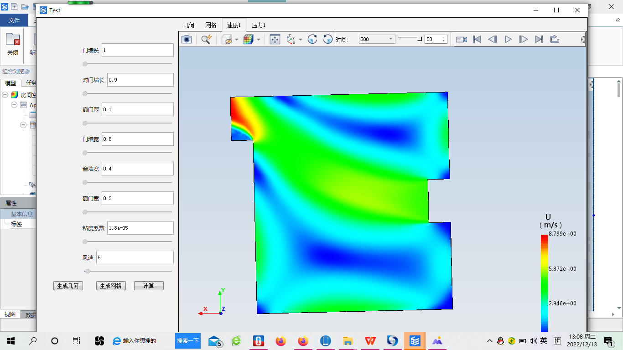Open WPS Office from the taskbar

pyautogui.click(x=370, y=340)
